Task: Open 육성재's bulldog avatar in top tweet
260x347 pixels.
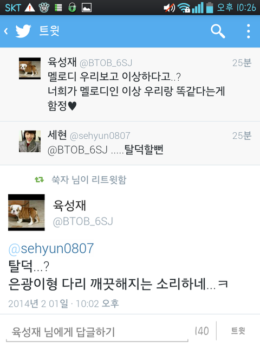Action: [30, 68]
